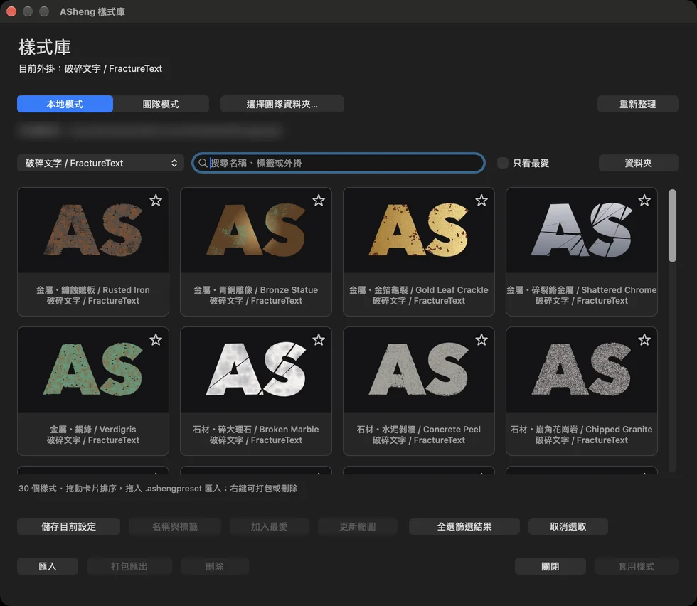
Task: Select the Chipped Granite style thumbnail
Action: 582,370
